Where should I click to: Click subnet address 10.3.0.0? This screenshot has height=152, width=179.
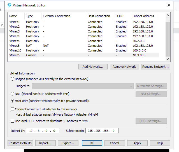(139, 55)
